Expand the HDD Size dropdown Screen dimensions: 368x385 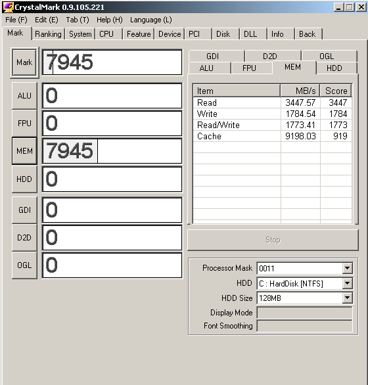tap(347, 298)
